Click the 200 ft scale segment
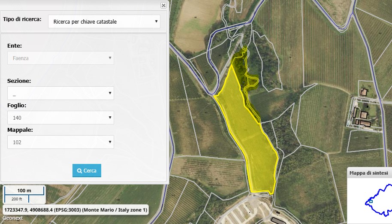This screenshot has height=224, width=392. pos(17,199)
